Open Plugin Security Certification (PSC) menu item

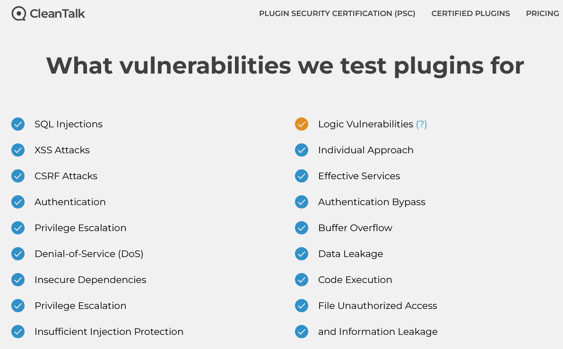[x=337, y=14]
